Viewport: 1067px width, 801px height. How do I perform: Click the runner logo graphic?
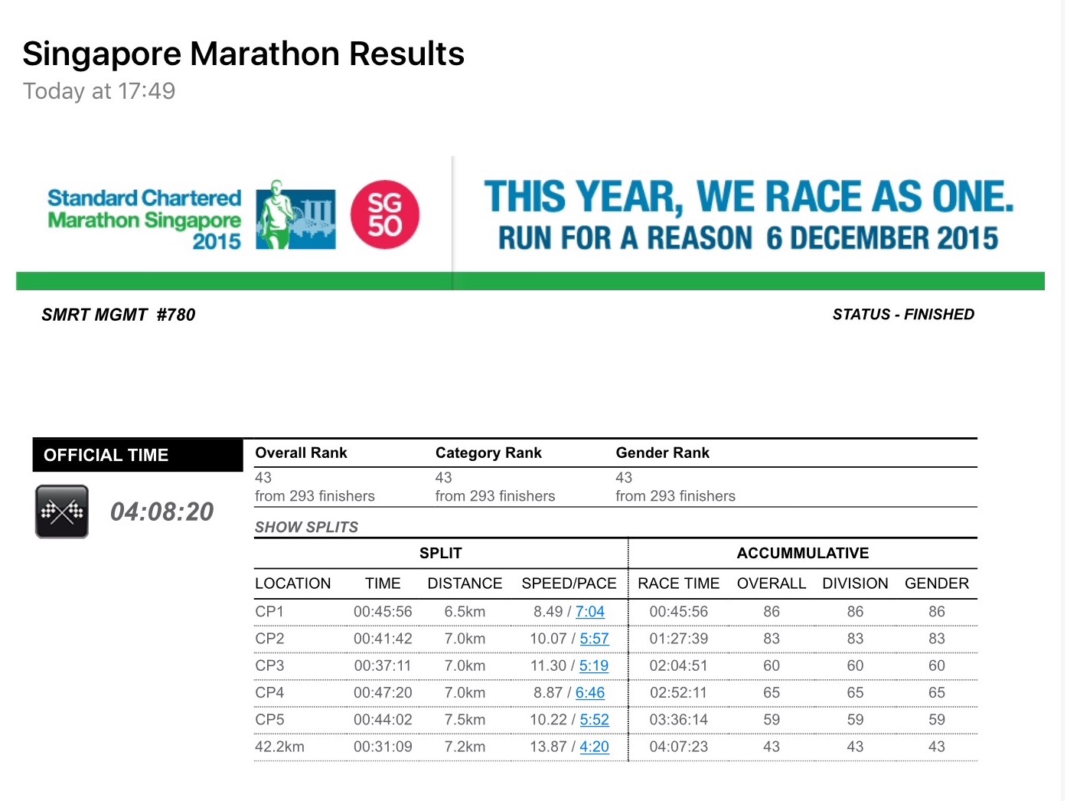(x=295, y=215)
